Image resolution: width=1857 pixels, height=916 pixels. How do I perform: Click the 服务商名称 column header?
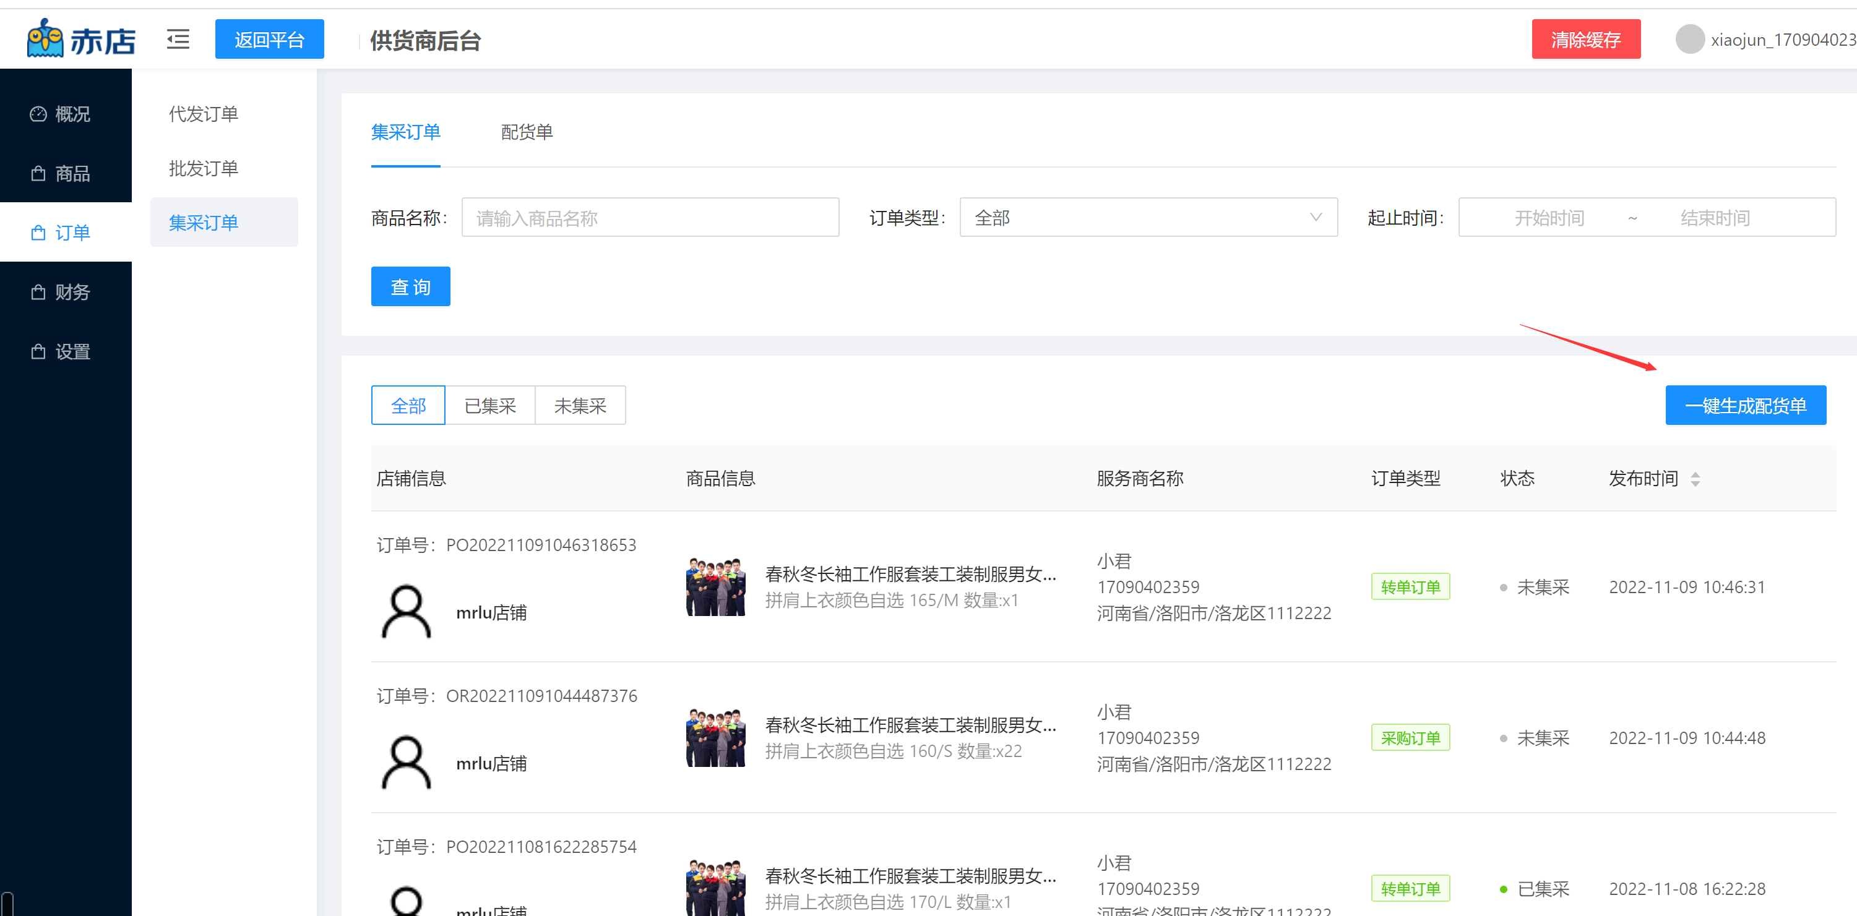tap(1140, 478)
